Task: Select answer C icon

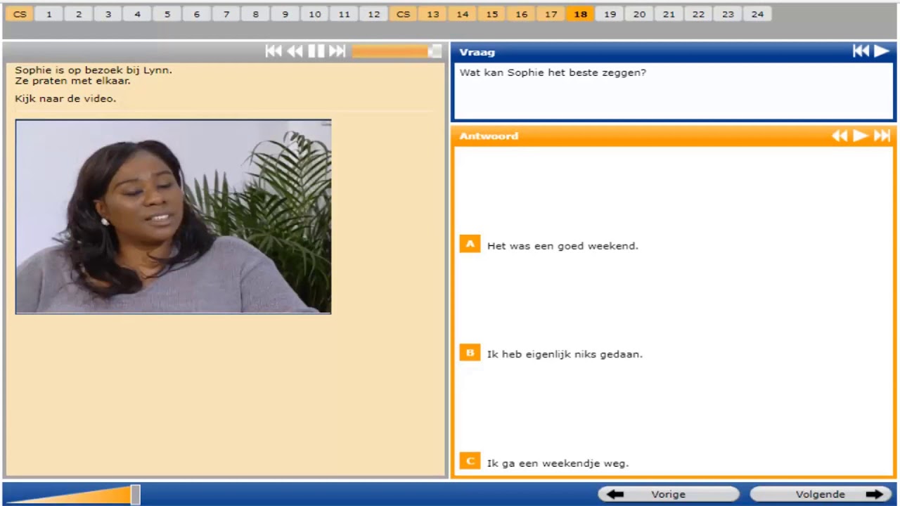Action: coord(470,461)
